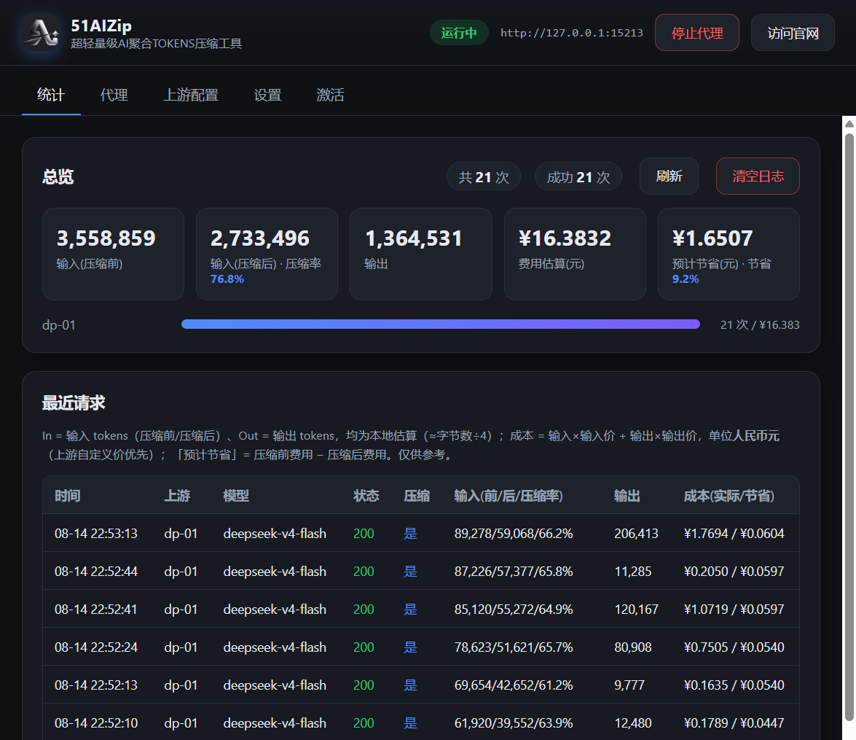
Task: Refresh stats with 刷新 button
Action: click(669, 176)
